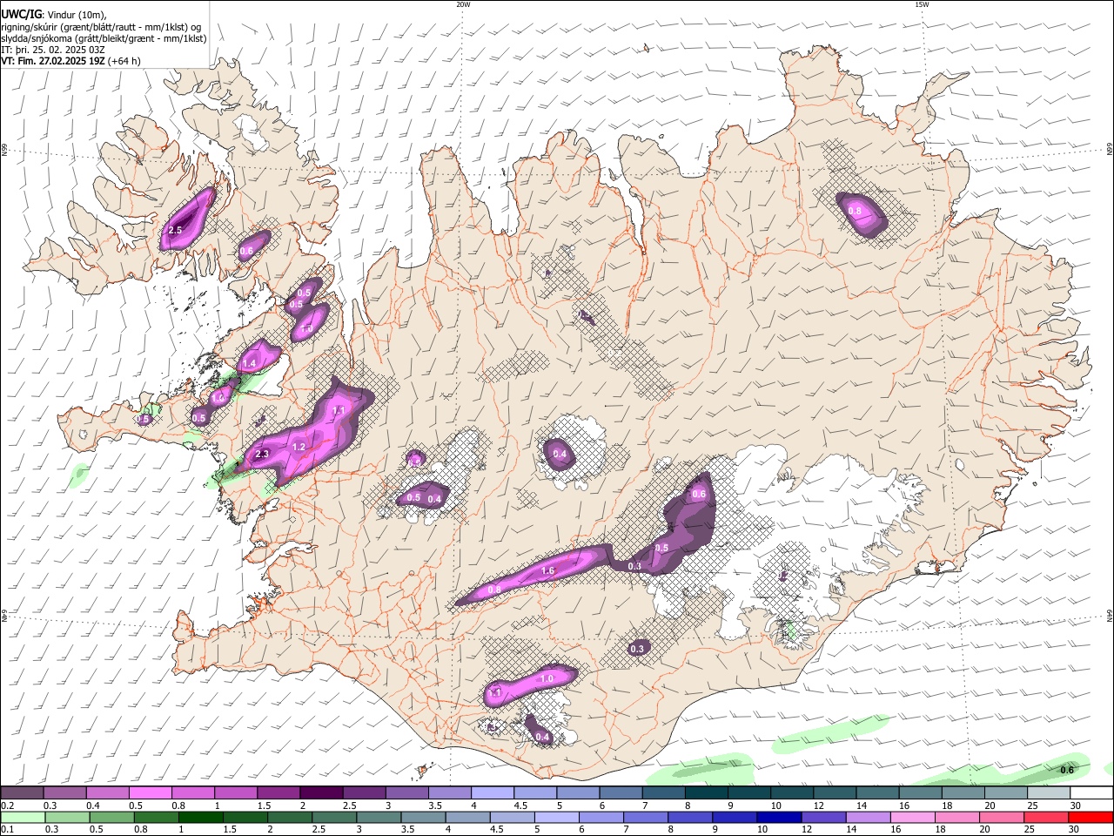Click the 1.4 precipitation value on the map
This screenshot has width=1114, height=836.
click(249, 363)
